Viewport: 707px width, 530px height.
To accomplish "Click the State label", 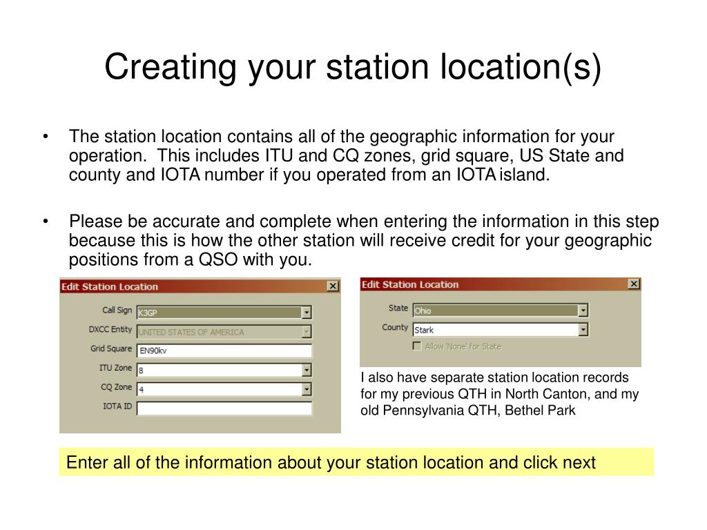I will pos(398,308).
